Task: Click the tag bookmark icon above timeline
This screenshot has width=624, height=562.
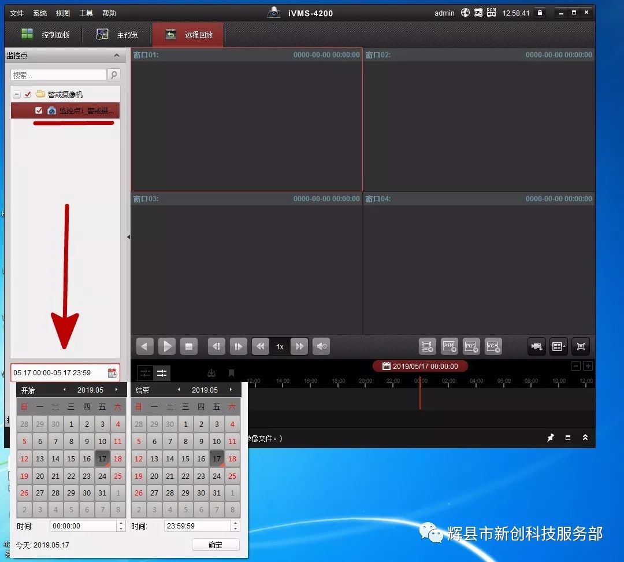Action: 231,373
